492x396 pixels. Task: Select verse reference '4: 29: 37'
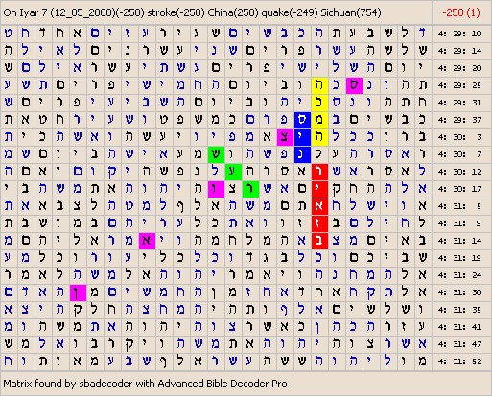point(459,120)
